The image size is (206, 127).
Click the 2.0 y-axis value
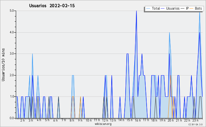(x=12, y=75)
